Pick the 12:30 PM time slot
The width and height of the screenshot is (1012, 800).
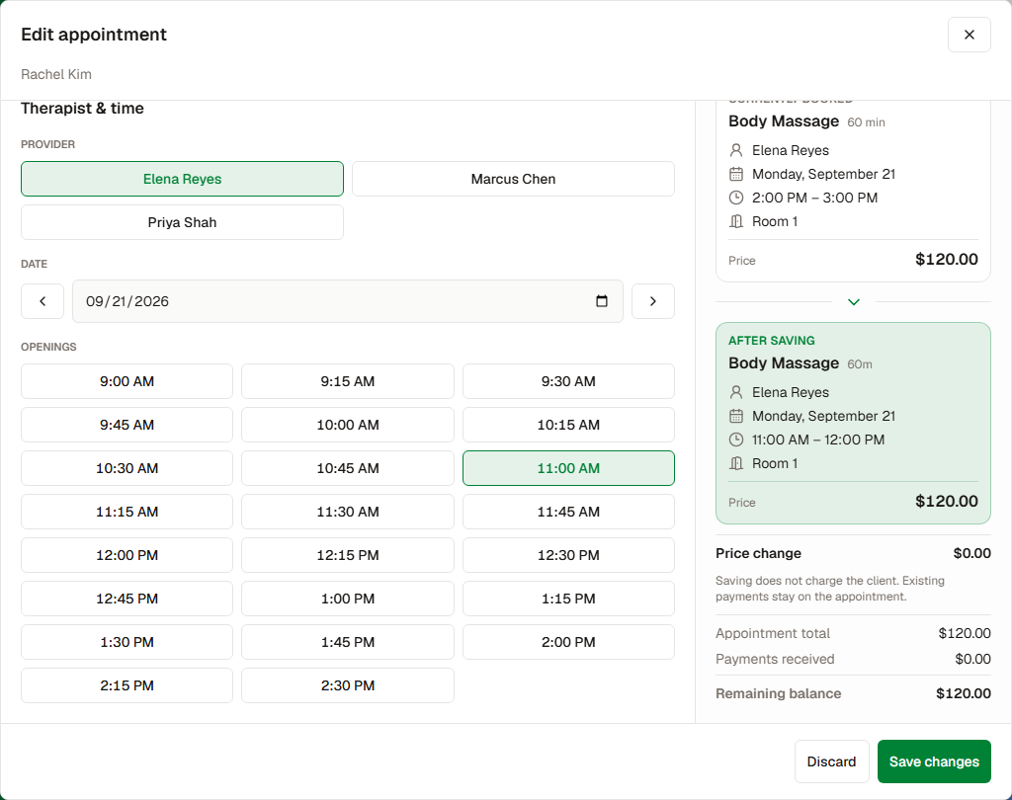(x=568, y=555)
